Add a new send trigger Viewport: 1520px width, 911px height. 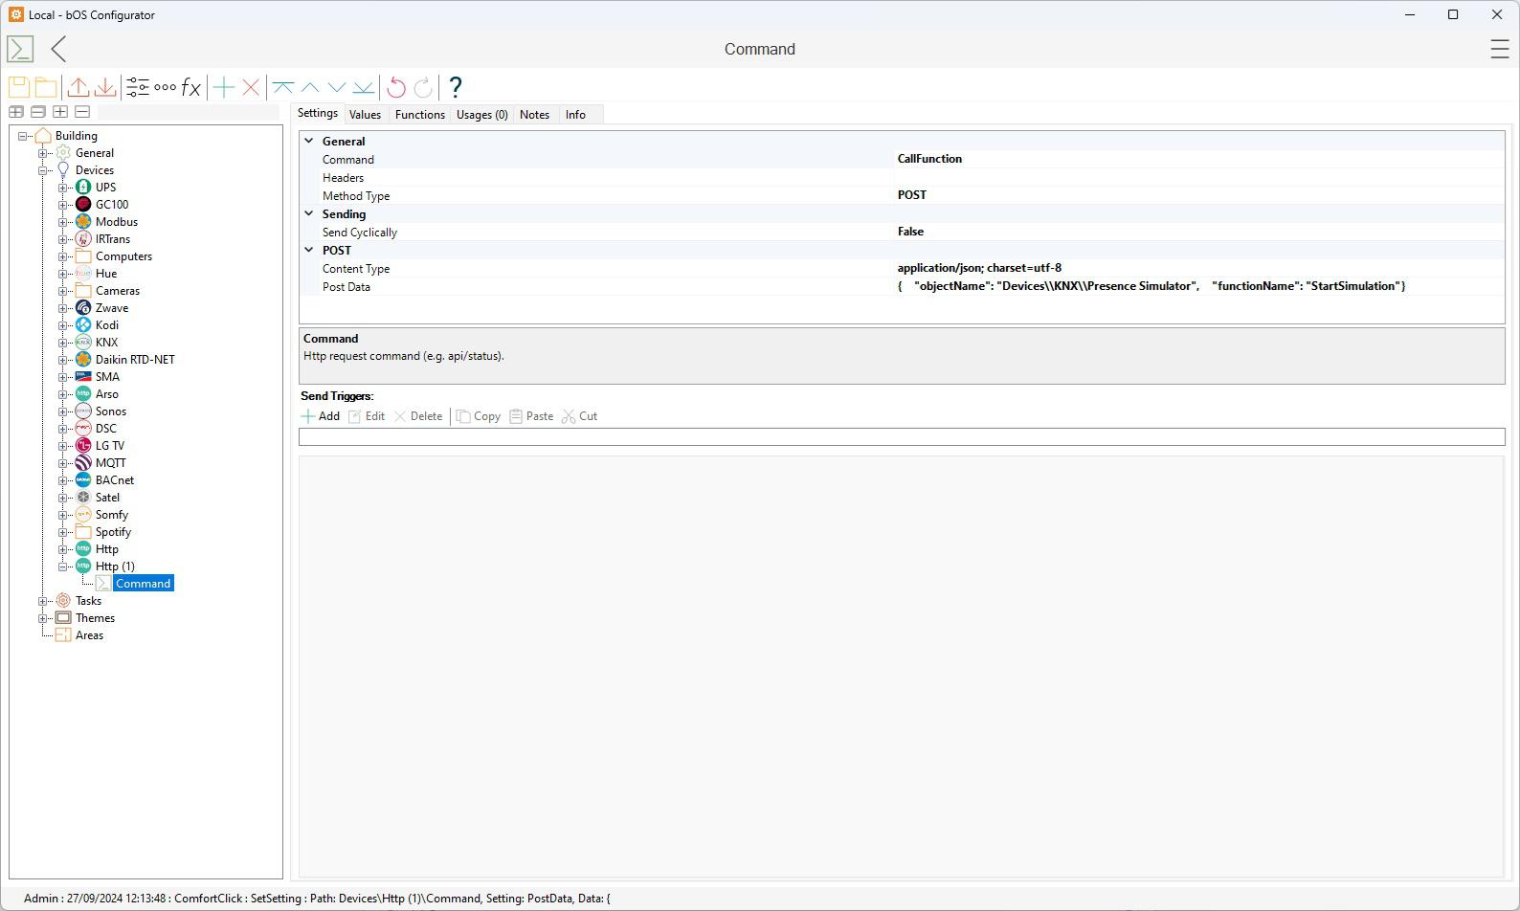coord(321,416)
